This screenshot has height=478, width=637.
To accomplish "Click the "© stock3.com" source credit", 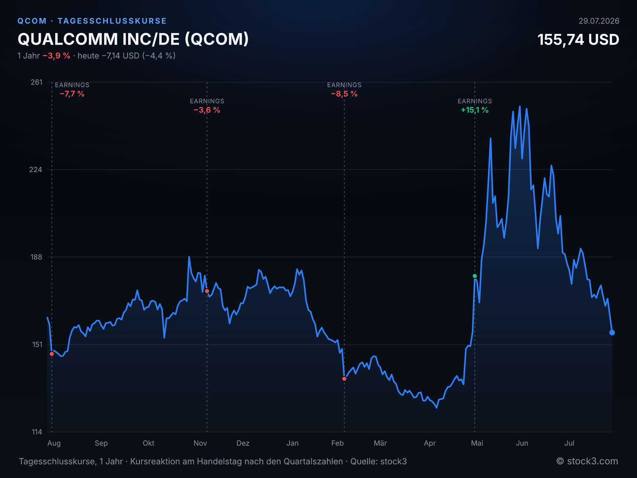I will [x=587, y=461].
